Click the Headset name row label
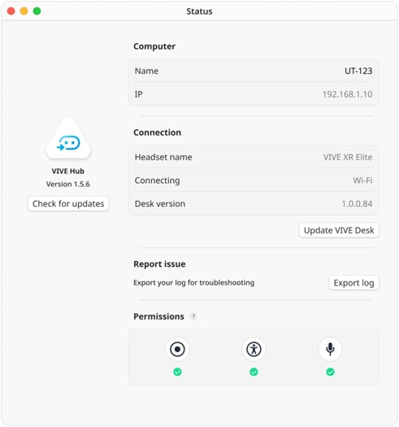399x427 pixels. click(x=163, y=157)
